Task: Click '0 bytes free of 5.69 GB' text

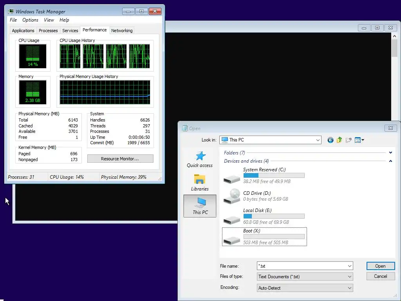Action: tap(266, 199)
